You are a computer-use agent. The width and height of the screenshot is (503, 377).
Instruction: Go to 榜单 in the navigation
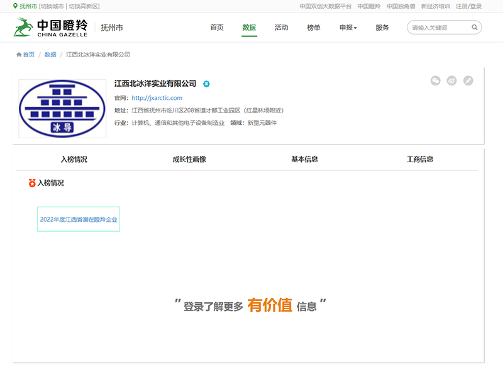(x=313, y=28)
